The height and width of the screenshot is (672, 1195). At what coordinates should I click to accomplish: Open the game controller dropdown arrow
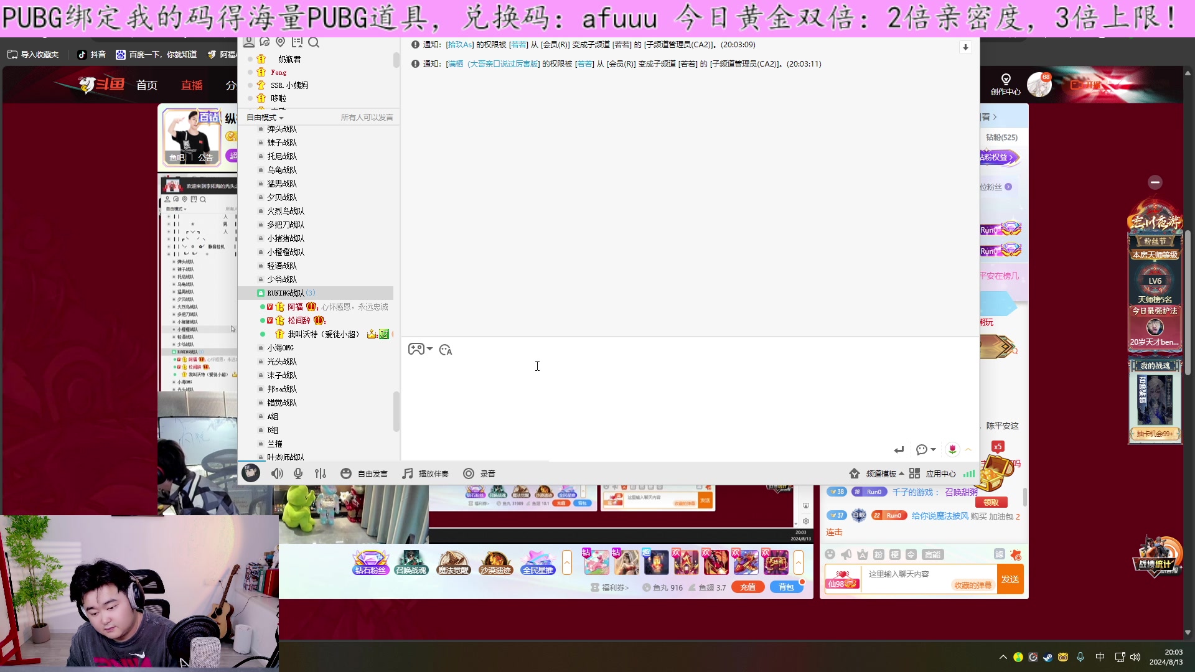(x=430, y=349)
